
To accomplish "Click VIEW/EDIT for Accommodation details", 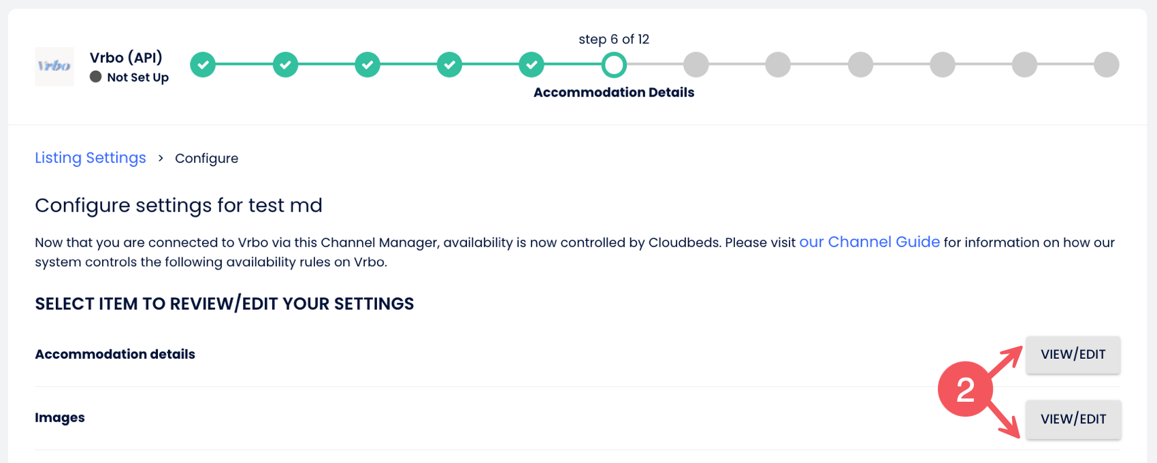I will point(1073,355).
